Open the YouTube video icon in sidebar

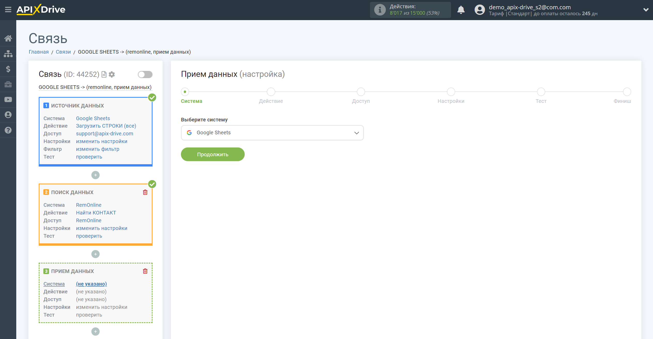tap(8, 100)
